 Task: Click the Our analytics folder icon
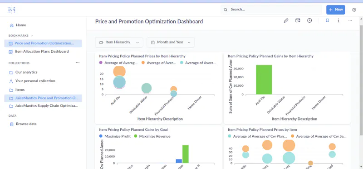click(x=11, y=73)
